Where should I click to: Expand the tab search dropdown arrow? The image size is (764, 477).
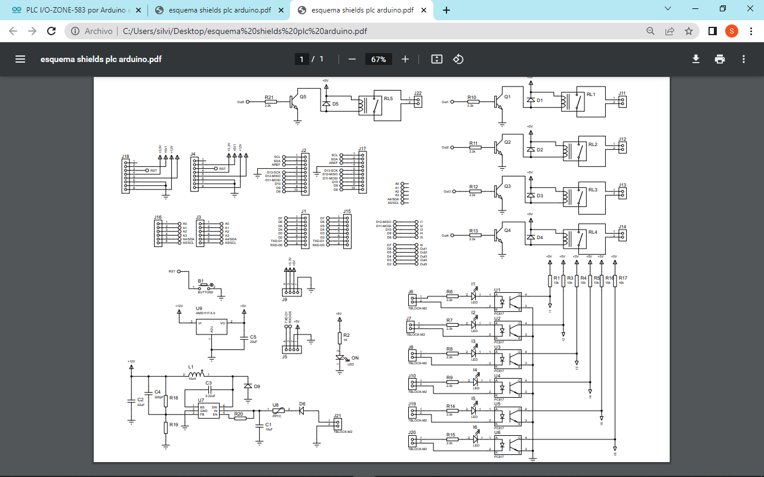pos(668,9)
